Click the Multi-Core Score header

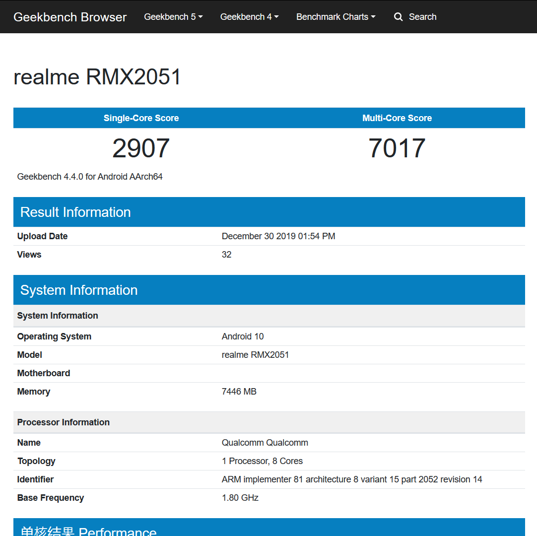[397, 118]
